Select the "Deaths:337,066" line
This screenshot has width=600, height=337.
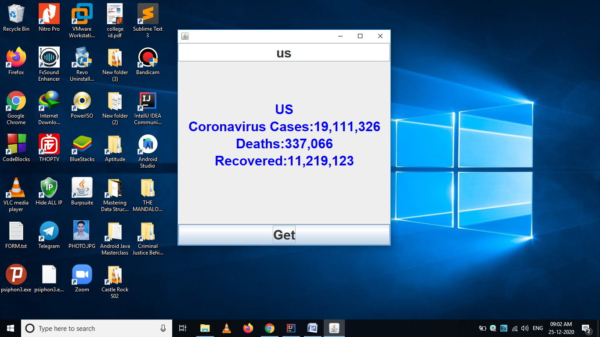click(x=284, y=144)
